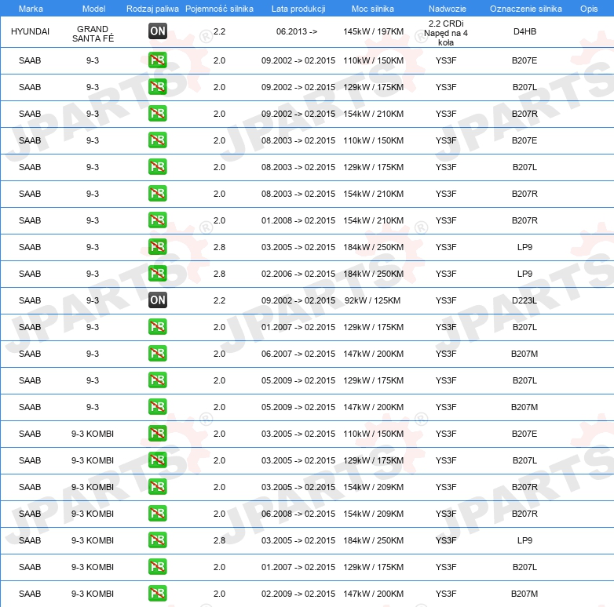Click petrol icon for SAAB 9-3 03.2005 LP9 row

tap(157, 247)
